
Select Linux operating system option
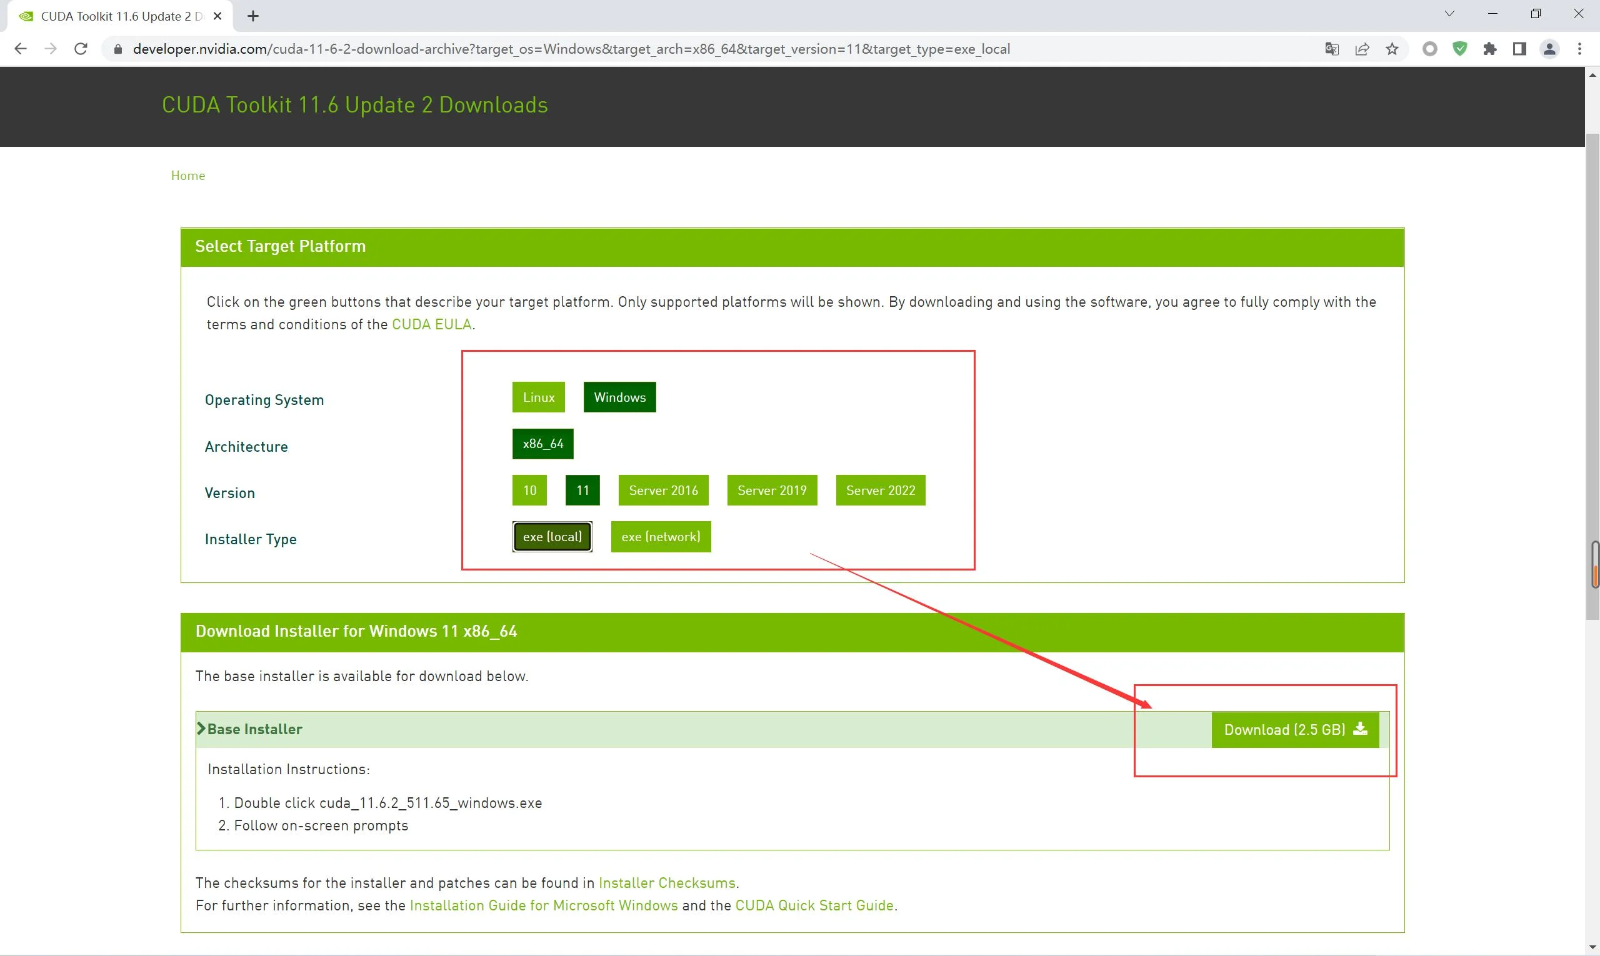click(x=538, y=397)
